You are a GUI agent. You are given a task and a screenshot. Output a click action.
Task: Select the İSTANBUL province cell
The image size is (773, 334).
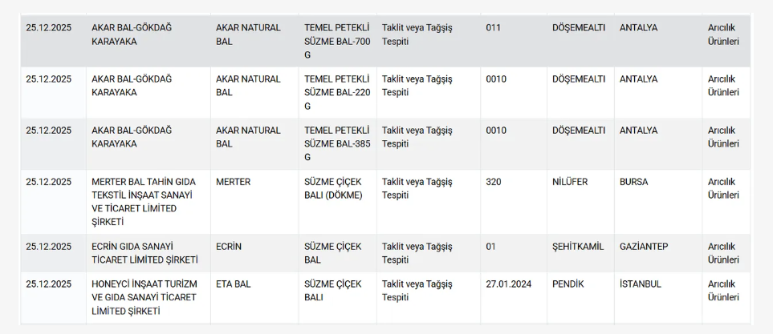[x=641, y=284]
